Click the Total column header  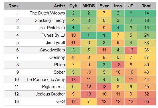(146, 6)
